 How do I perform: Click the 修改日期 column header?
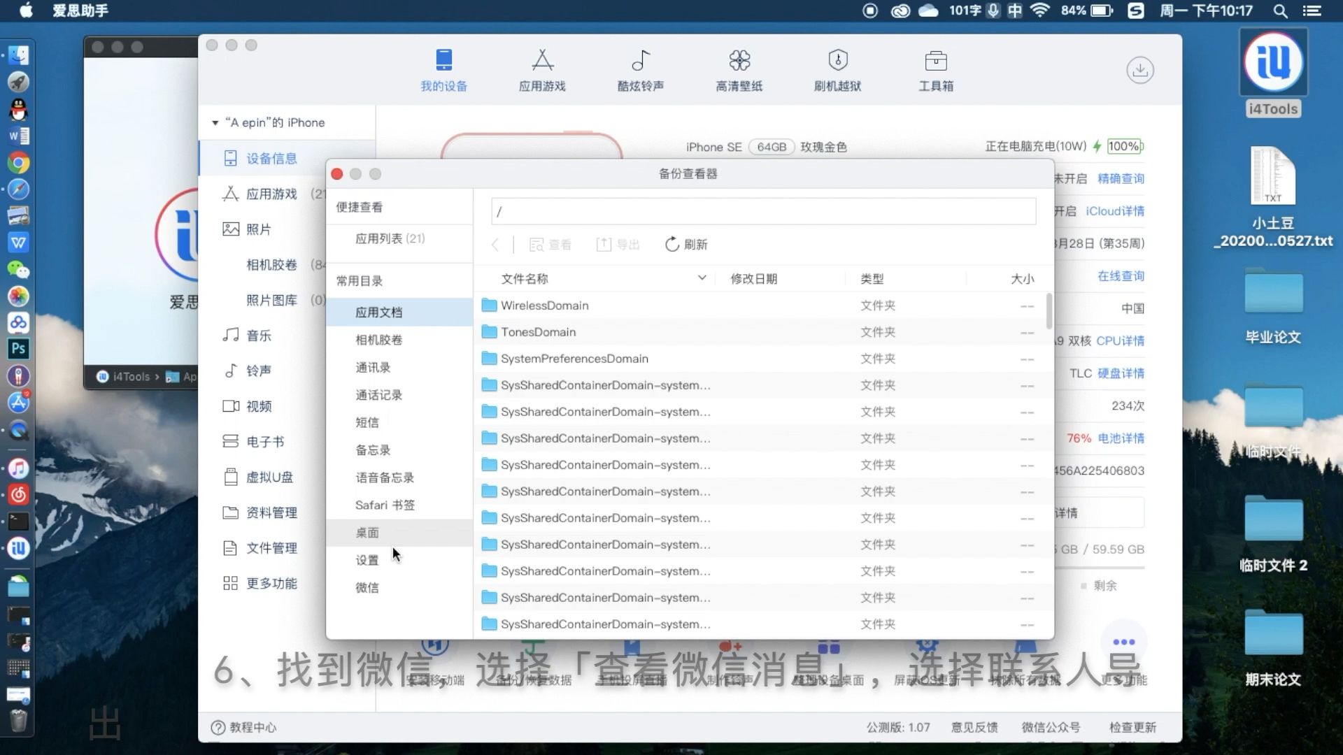coord(753,279)
